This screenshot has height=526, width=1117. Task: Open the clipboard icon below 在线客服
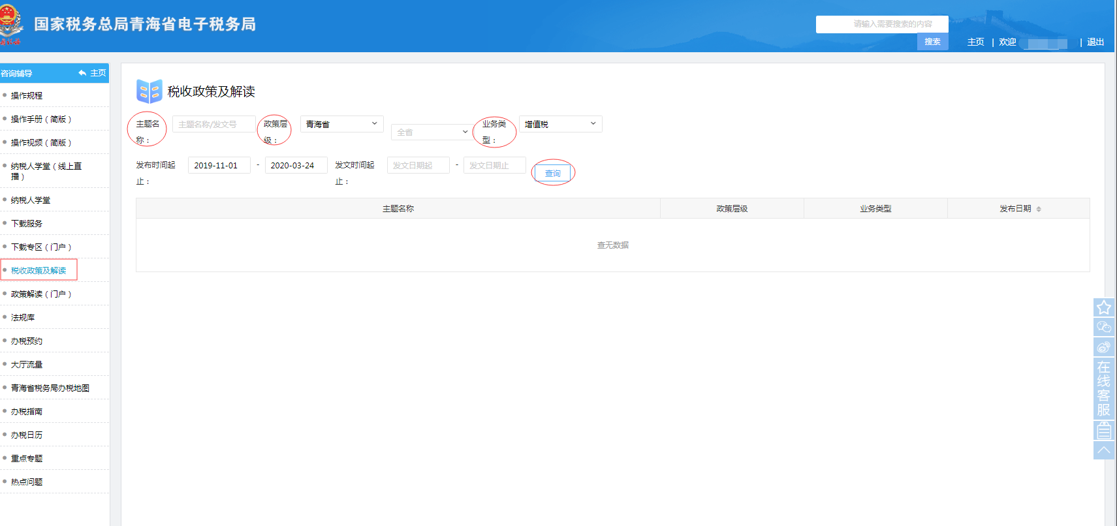click(x=1103, y=431)
